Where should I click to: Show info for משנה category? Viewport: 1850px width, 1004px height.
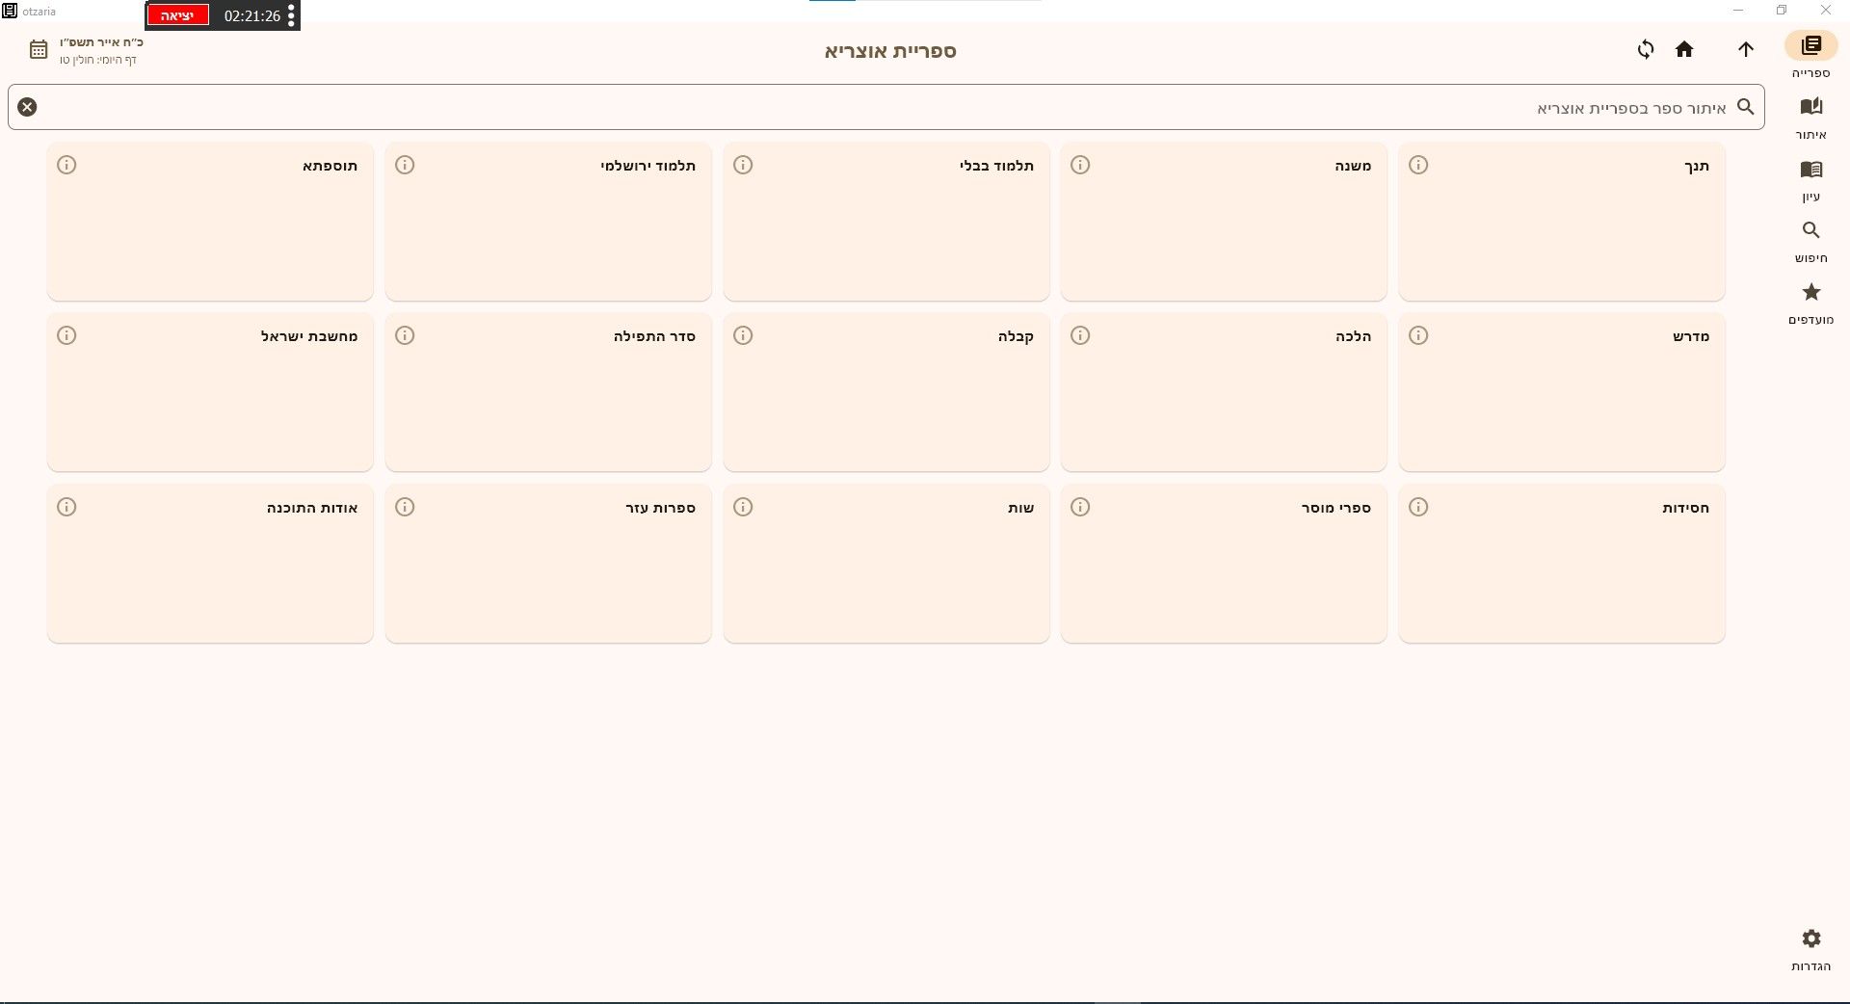(x=1080, y=165)
